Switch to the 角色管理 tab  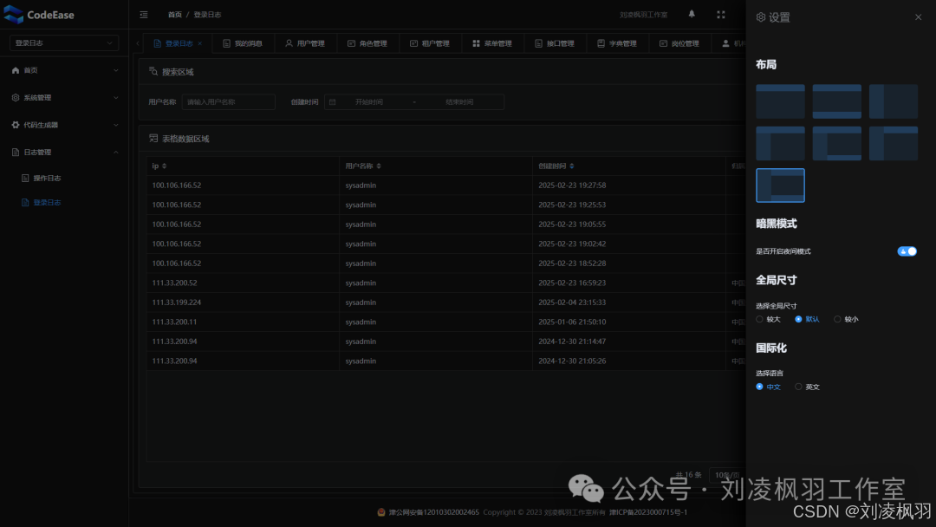[x=367, y=43]
